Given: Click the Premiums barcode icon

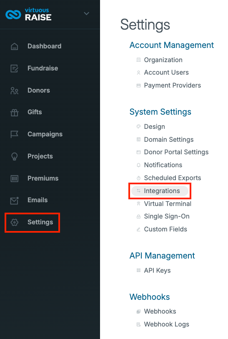Looking at the screenshot, I should coord(15,178).
